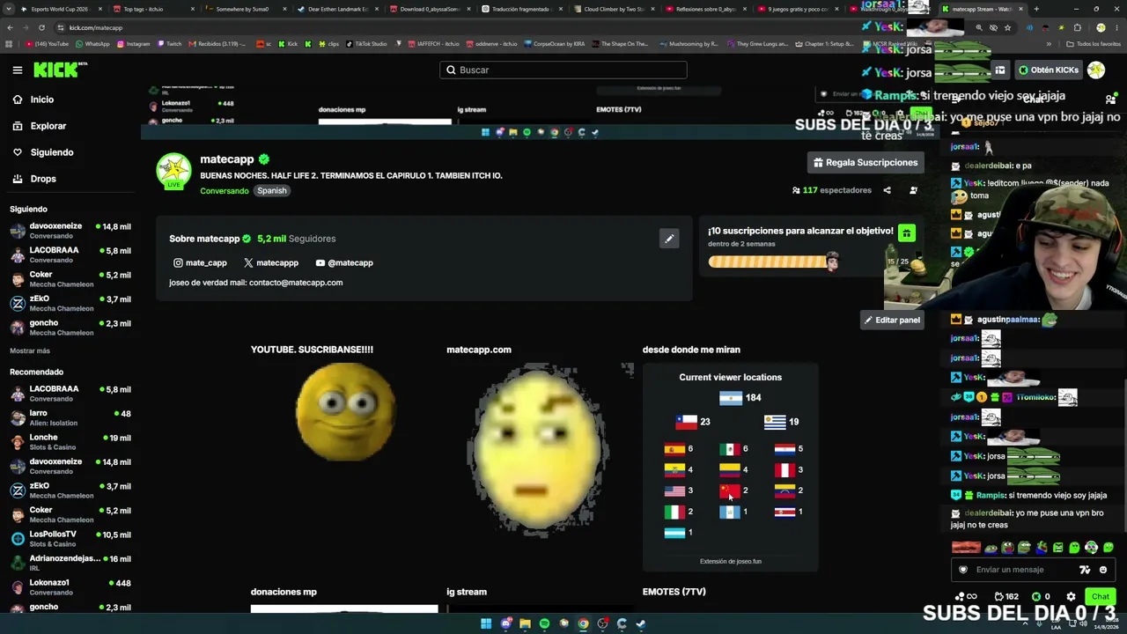The image size is (1127, 634).
Task: Click the Extensión de joseo.fun link
Action: 731,561
